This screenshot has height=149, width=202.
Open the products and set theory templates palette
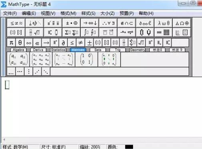[x=145, y=32]
